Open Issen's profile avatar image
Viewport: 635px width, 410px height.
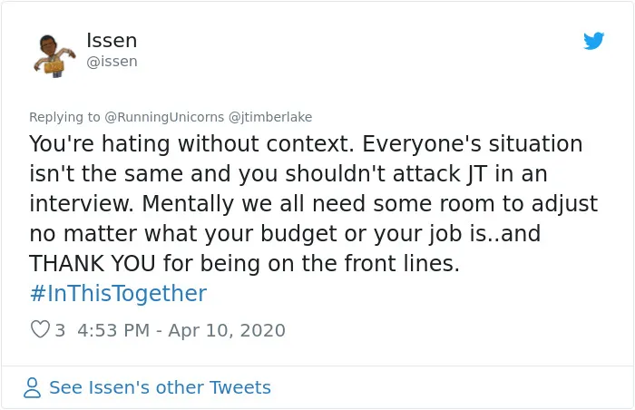(54, 56)
